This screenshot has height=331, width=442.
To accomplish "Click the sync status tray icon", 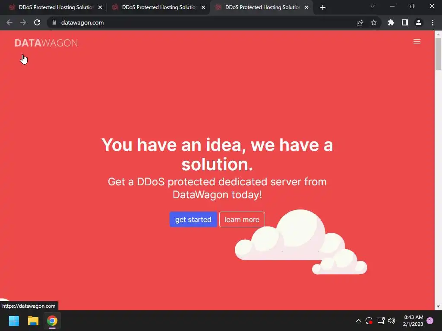I will click(x=369, y=321).
